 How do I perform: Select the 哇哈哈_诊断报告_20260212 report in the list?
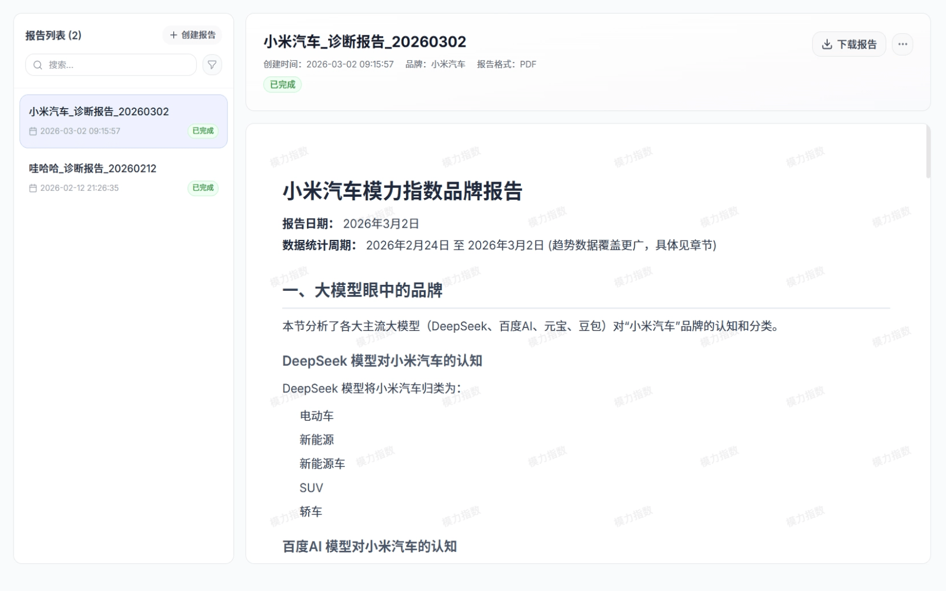(x=93, y=168)
